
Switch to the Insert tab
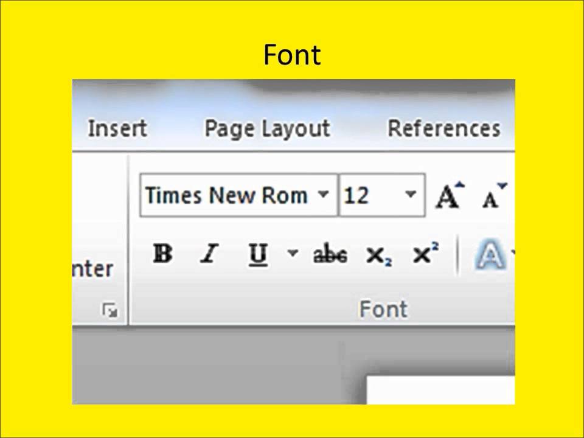117,128
